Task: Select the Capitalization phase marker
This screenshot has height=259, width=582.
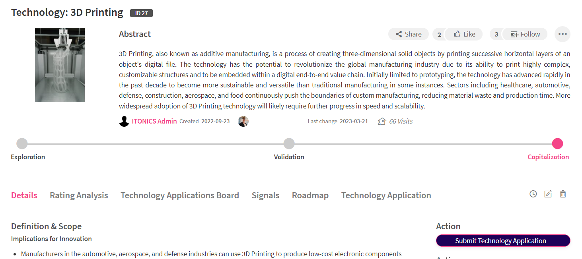Action: [x=557, y=143]
